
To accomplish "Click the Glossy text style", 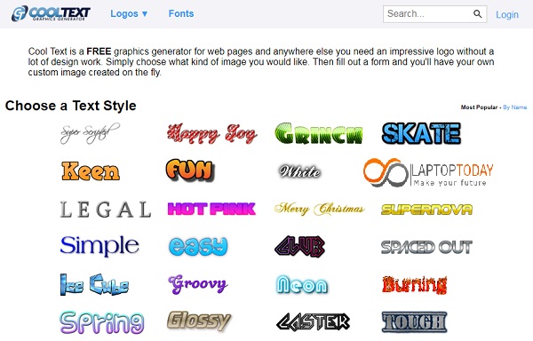I will pos(199,321).
